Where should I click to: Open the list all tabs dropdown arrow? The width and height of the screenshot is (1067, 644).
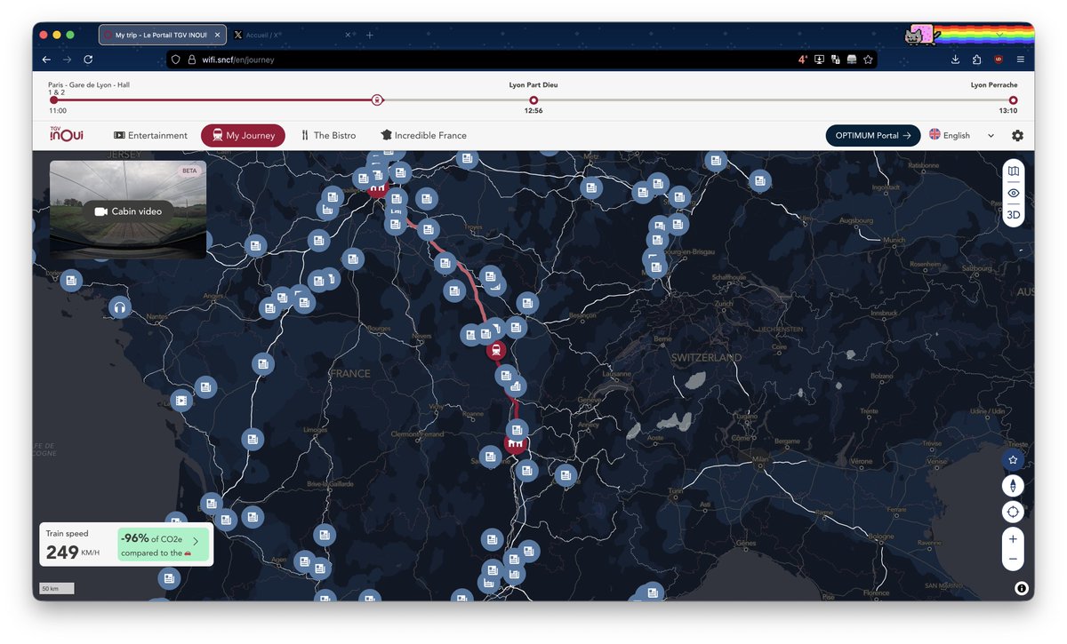998,35
